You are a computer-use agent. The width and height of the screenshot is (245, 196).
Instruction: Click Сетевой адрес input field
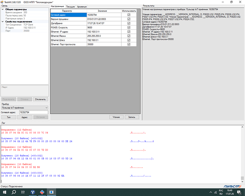point(34,113)
